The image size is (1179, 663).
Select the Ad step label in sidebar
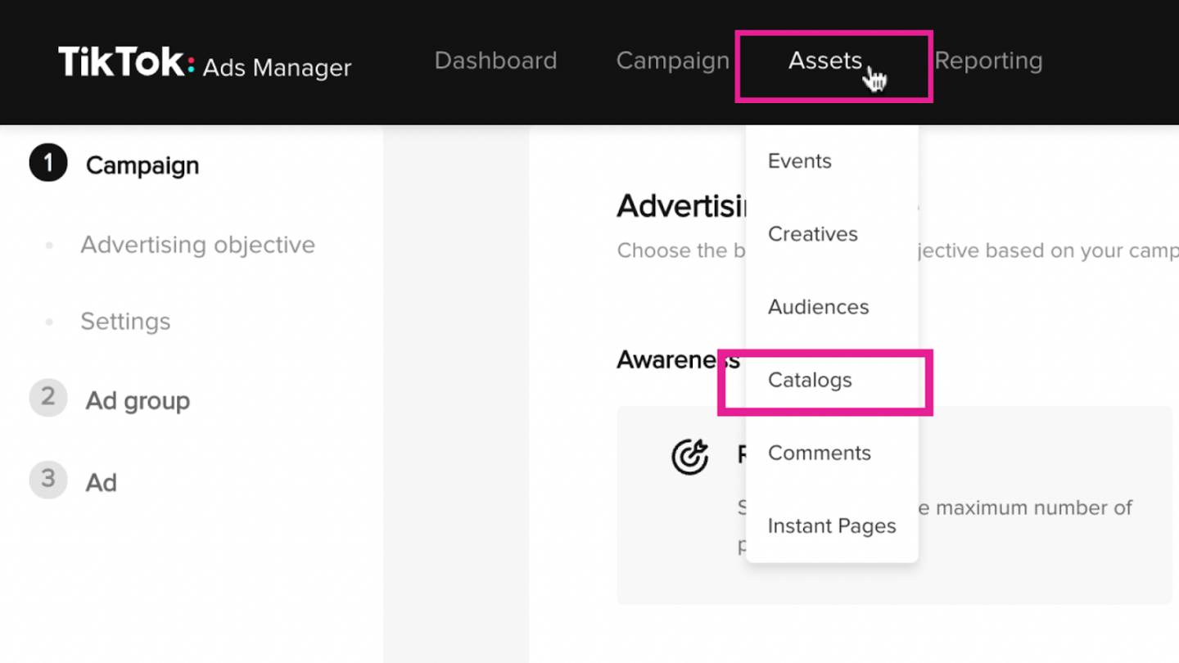[x=102, y=483]
